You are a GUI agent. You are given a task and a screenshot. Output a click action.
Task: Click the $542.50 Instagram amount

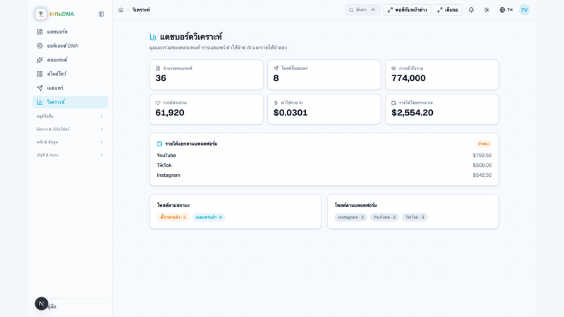[482, 175]
